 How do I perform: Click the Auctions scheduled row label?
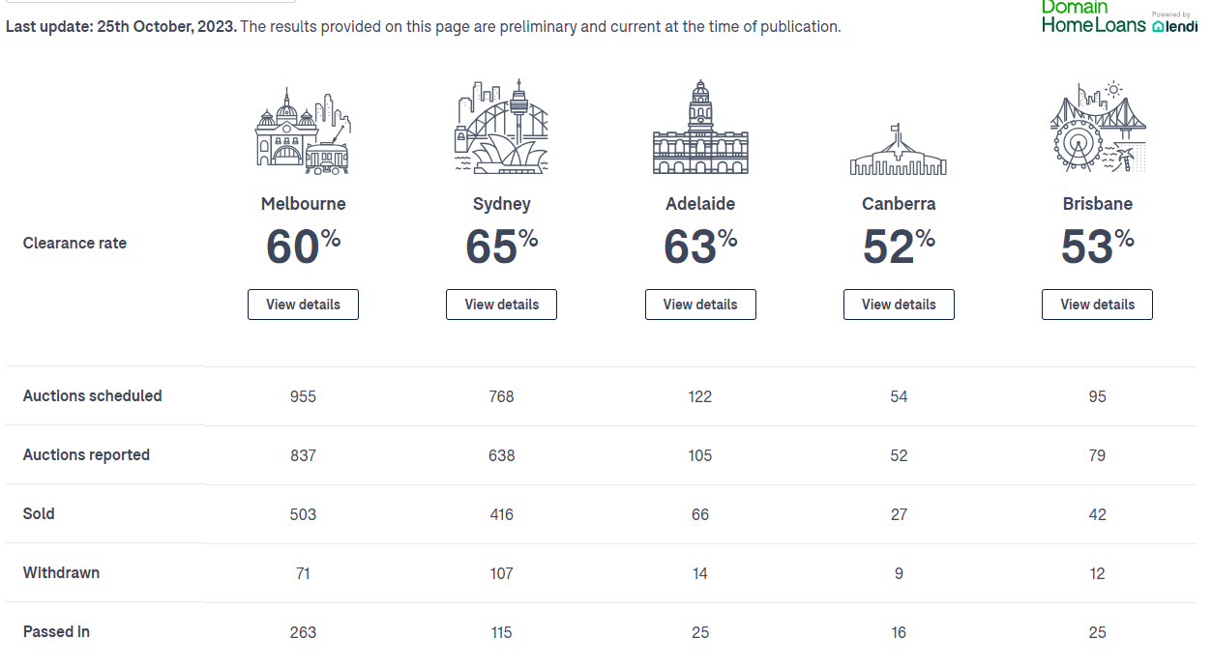(x=93, y=396)
